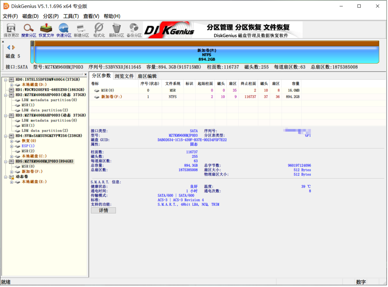Image resolution: width=388 pixels, height=287 pixels.
Task: Open the 磁盘(D) menu
Action: pos(30,16)
